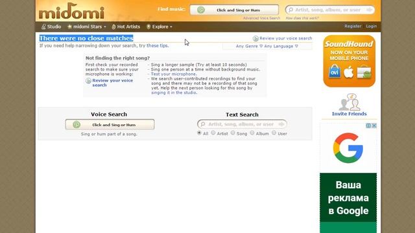Screen dimensions: 415x233
Task: Click the ad info icon on Google ad
Action: click(x=368, y=126)
